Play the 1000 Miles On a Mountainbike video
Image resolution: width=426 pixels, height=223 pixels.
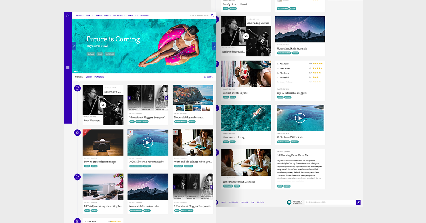point(148,143)
